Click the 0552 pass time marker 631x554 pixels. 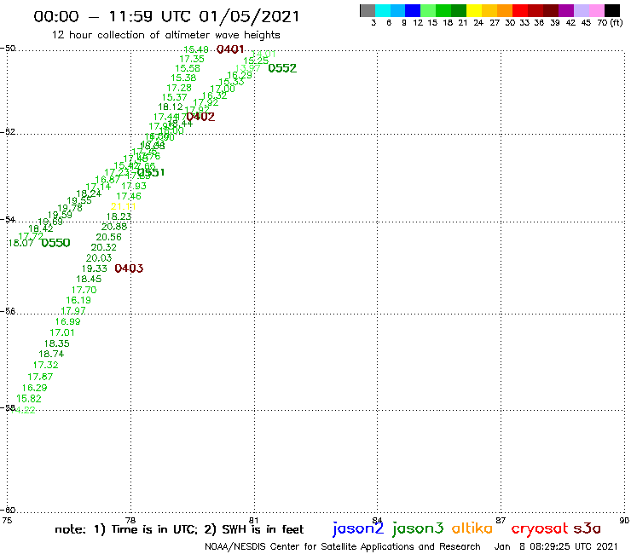click(282, 68)
